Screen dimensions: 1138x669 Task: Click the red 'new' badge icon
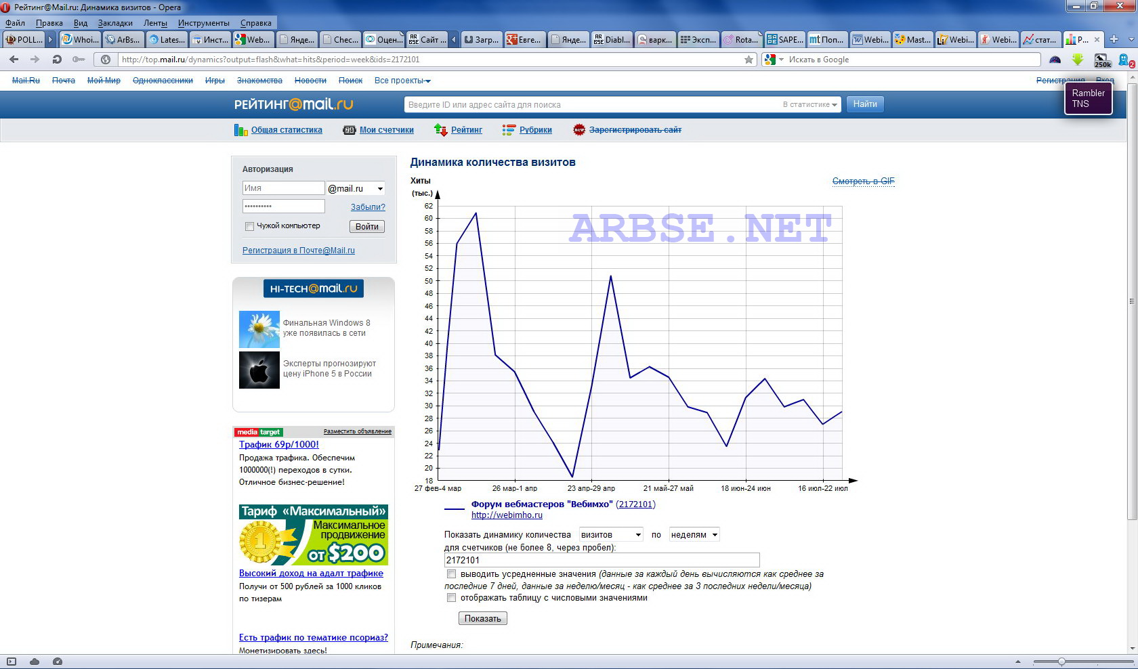[x=579, y=130]
